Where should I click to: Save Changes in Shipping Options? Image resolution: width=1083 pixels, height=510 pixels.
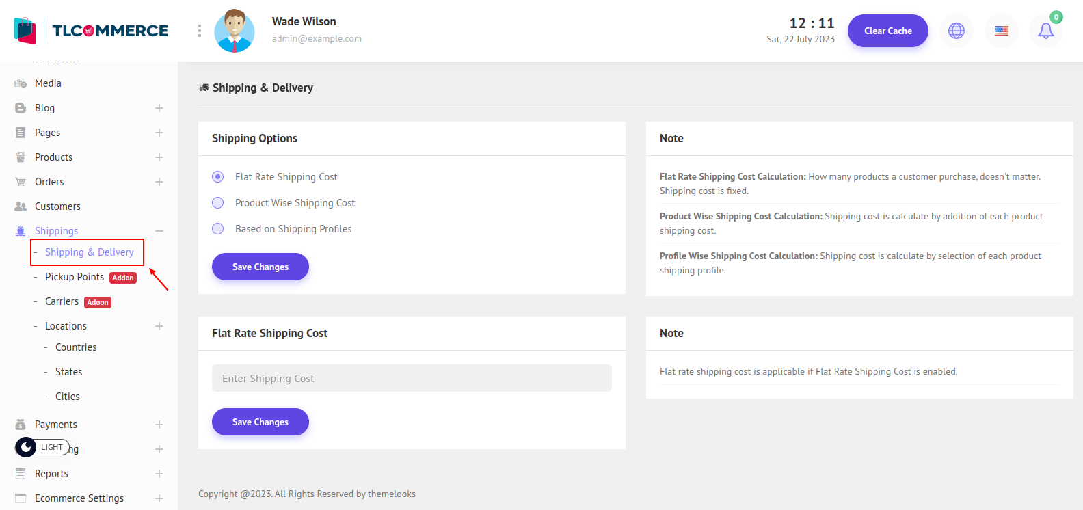tap(260, 267)
